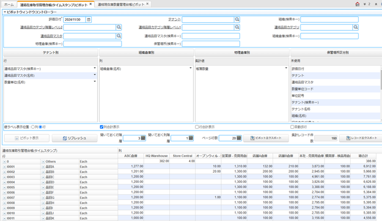Open the calendar picker for 評価日付
Viewport: 382px width, 221px height.
coord(89,19)
